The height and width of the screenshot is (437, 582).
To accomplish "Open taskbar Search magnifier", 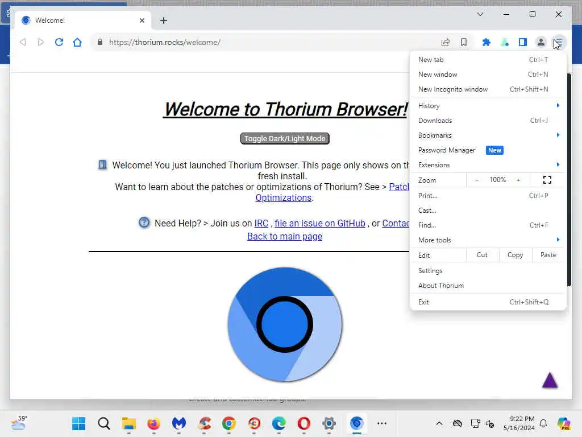I will tap(104, 423).
